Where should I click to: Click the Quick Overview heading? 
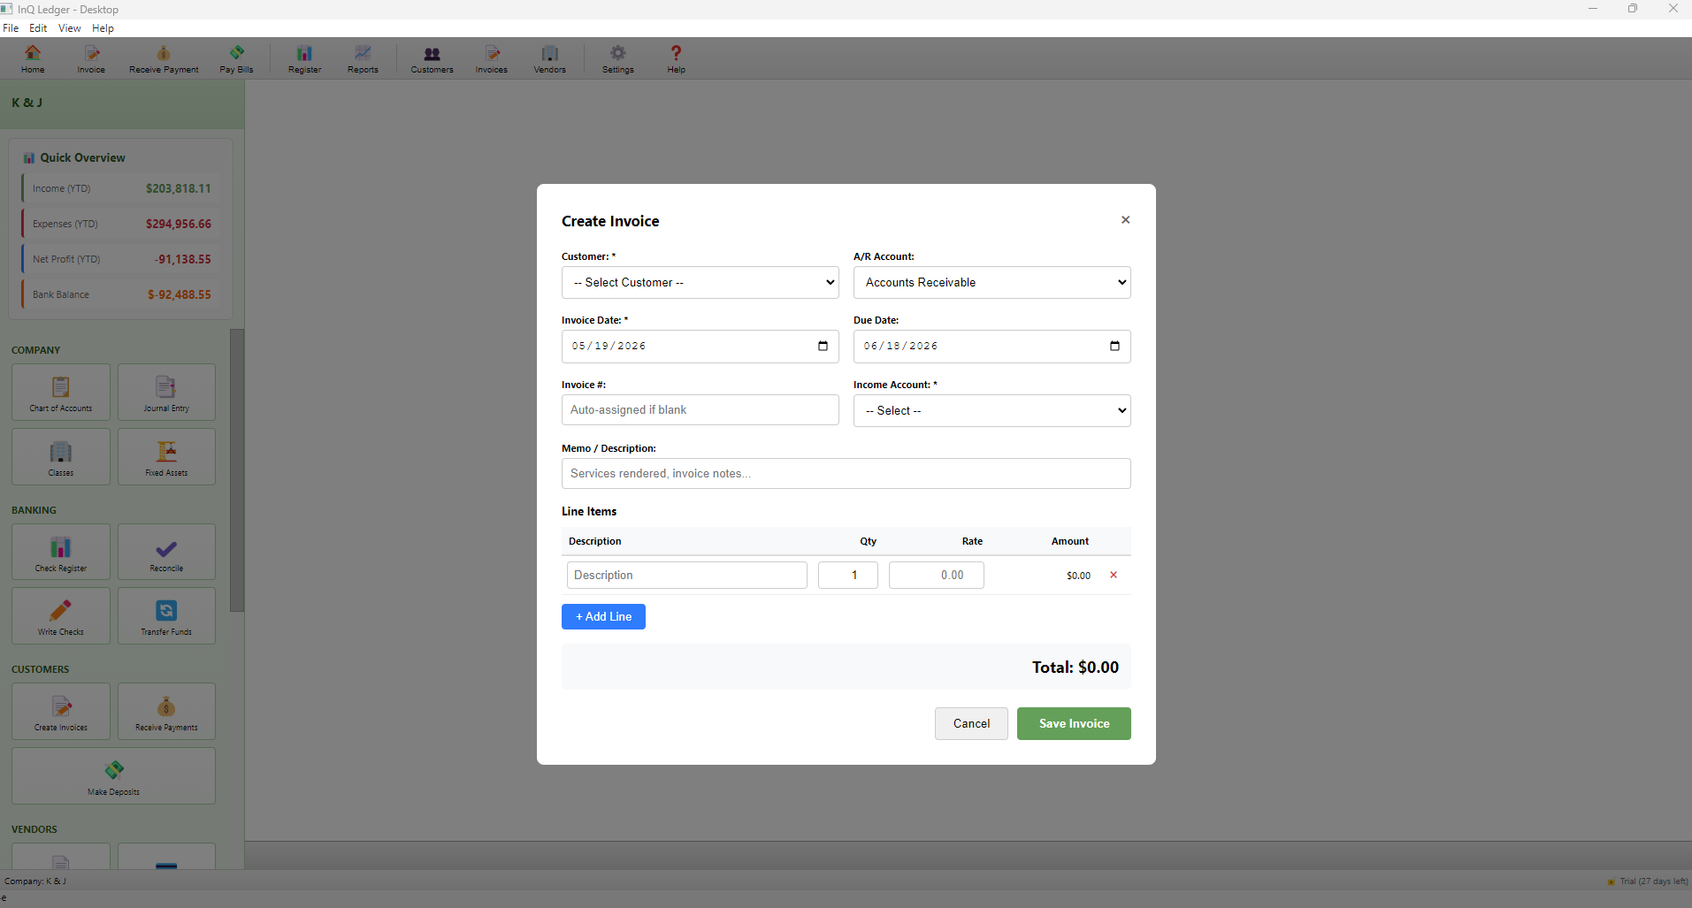click(x=82, y=157)
